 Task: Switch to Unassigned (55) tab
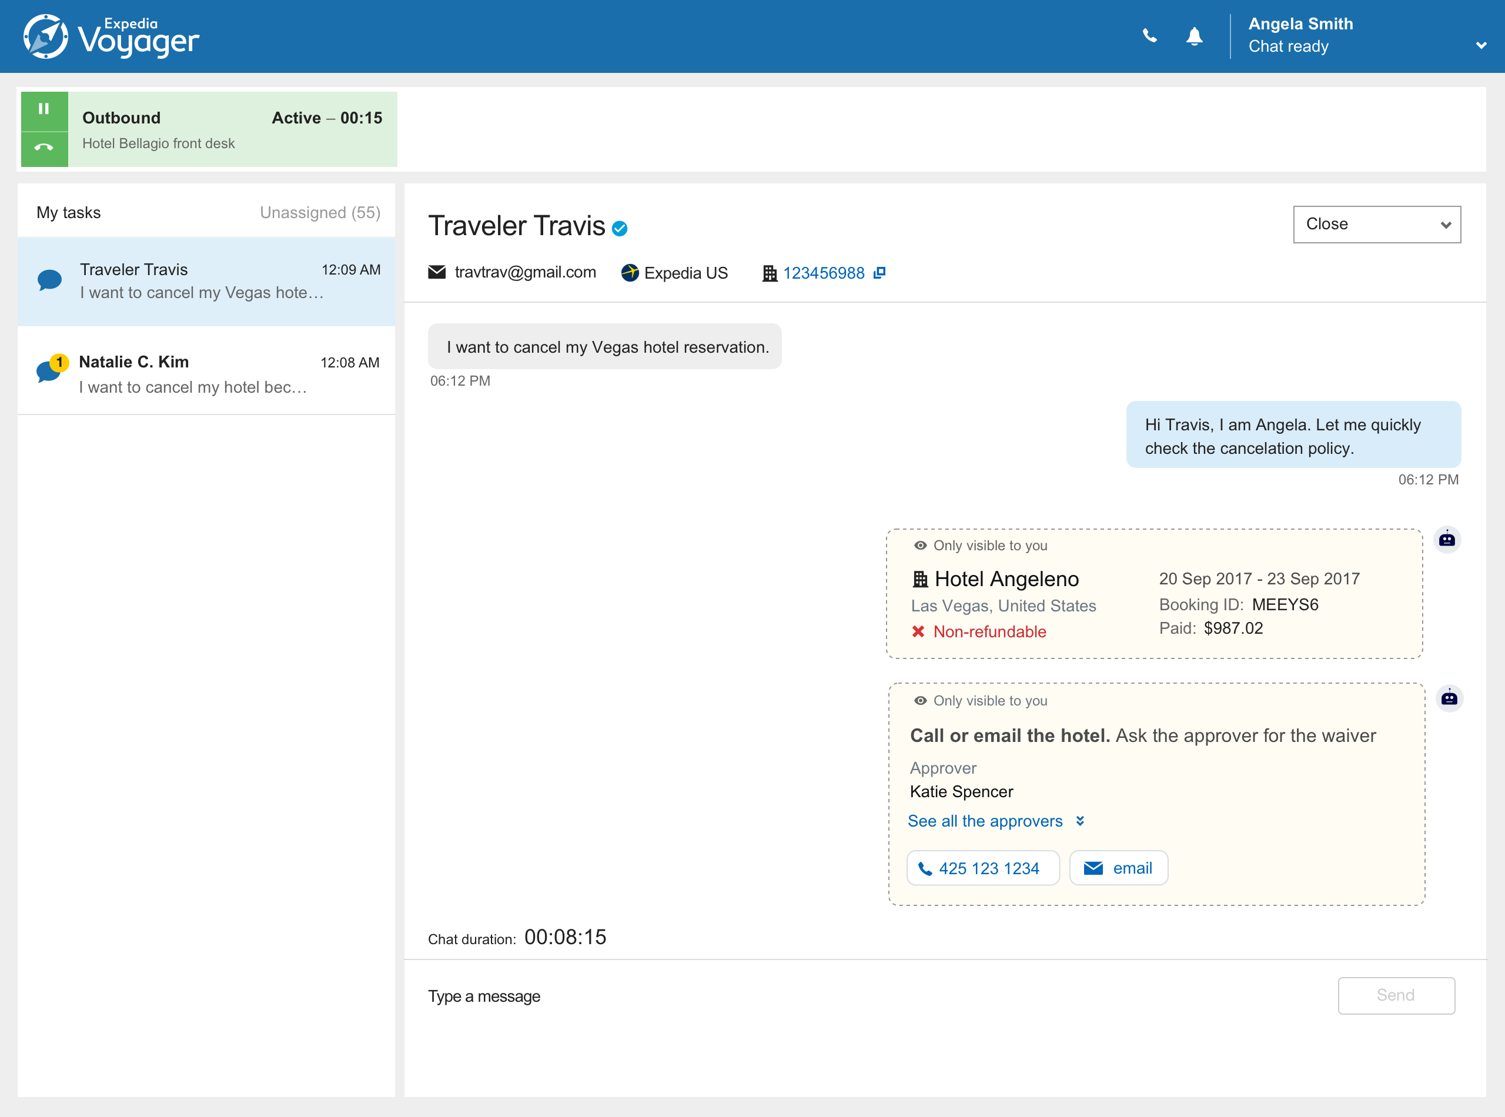pos(320,212)
